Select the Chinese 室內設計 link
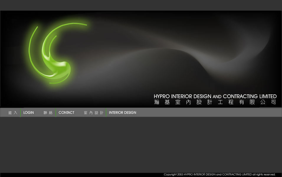The height and width of the screenshot is (177, 282). (x=94, y=113)
